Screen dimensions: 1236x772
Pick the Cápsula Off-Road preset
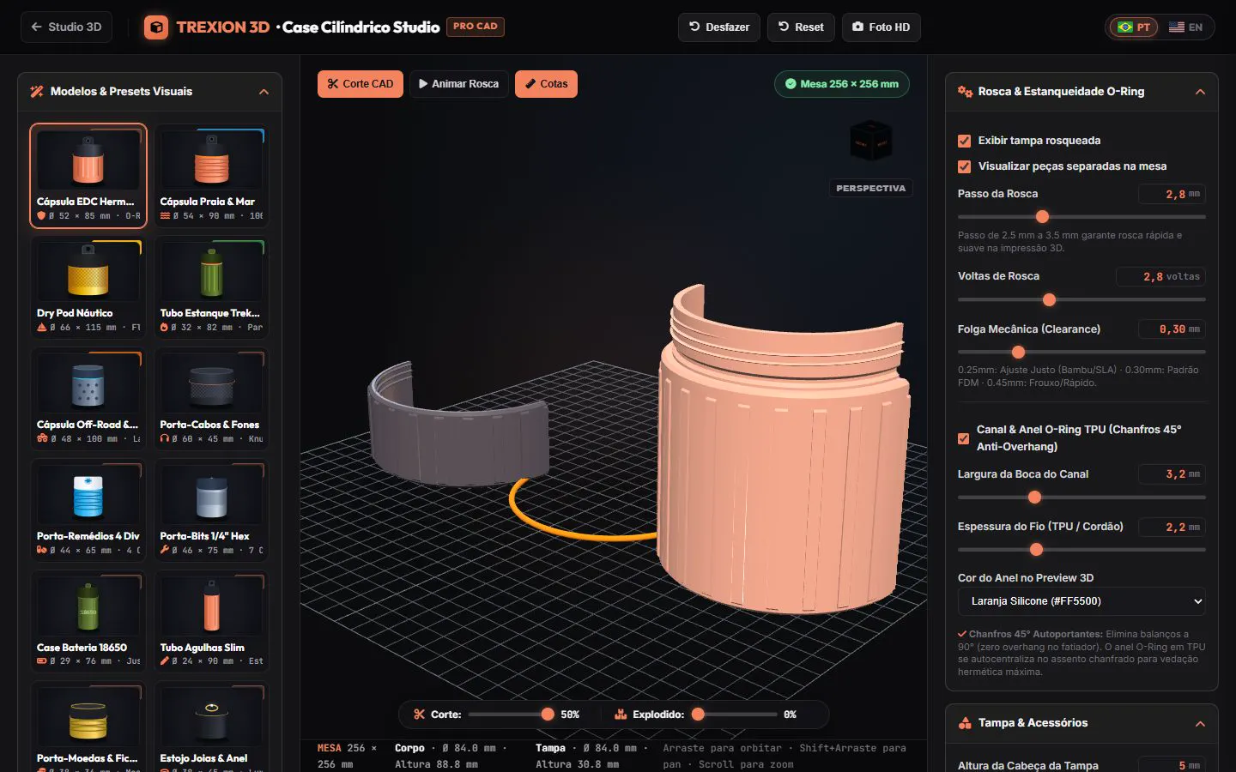coord(88,399)
